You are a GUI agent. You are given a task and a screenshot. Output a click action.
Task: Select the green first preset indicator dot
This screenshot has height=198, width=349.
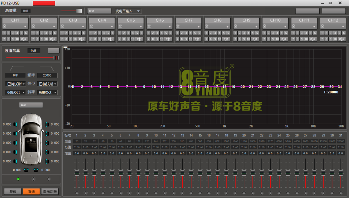(x=18, y=179)
